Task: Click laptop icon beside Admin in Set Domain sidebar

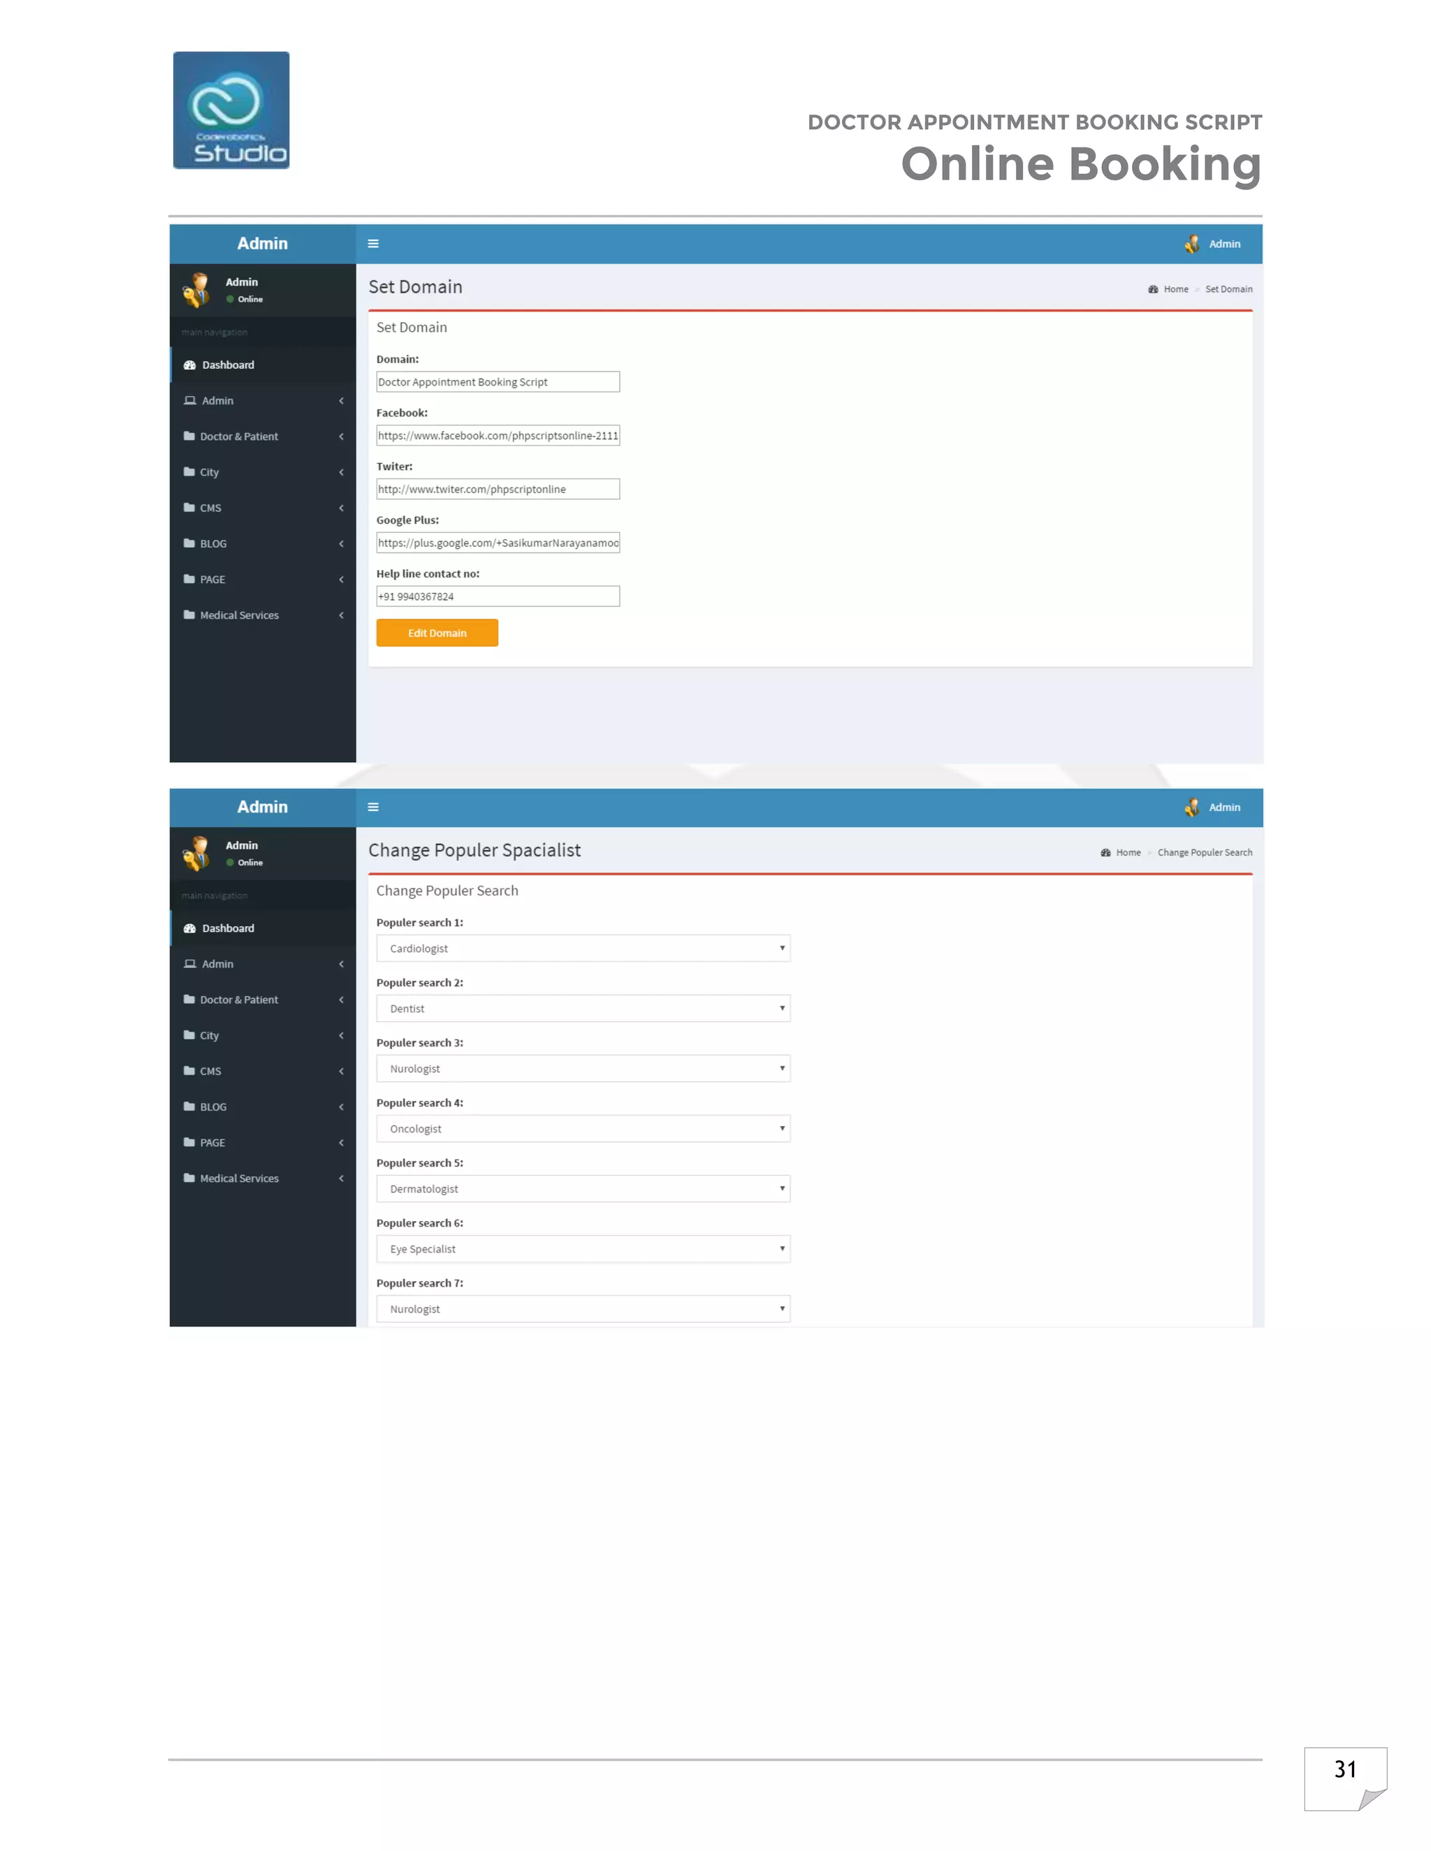Action: pyautogui.click(x=190, y=401)
